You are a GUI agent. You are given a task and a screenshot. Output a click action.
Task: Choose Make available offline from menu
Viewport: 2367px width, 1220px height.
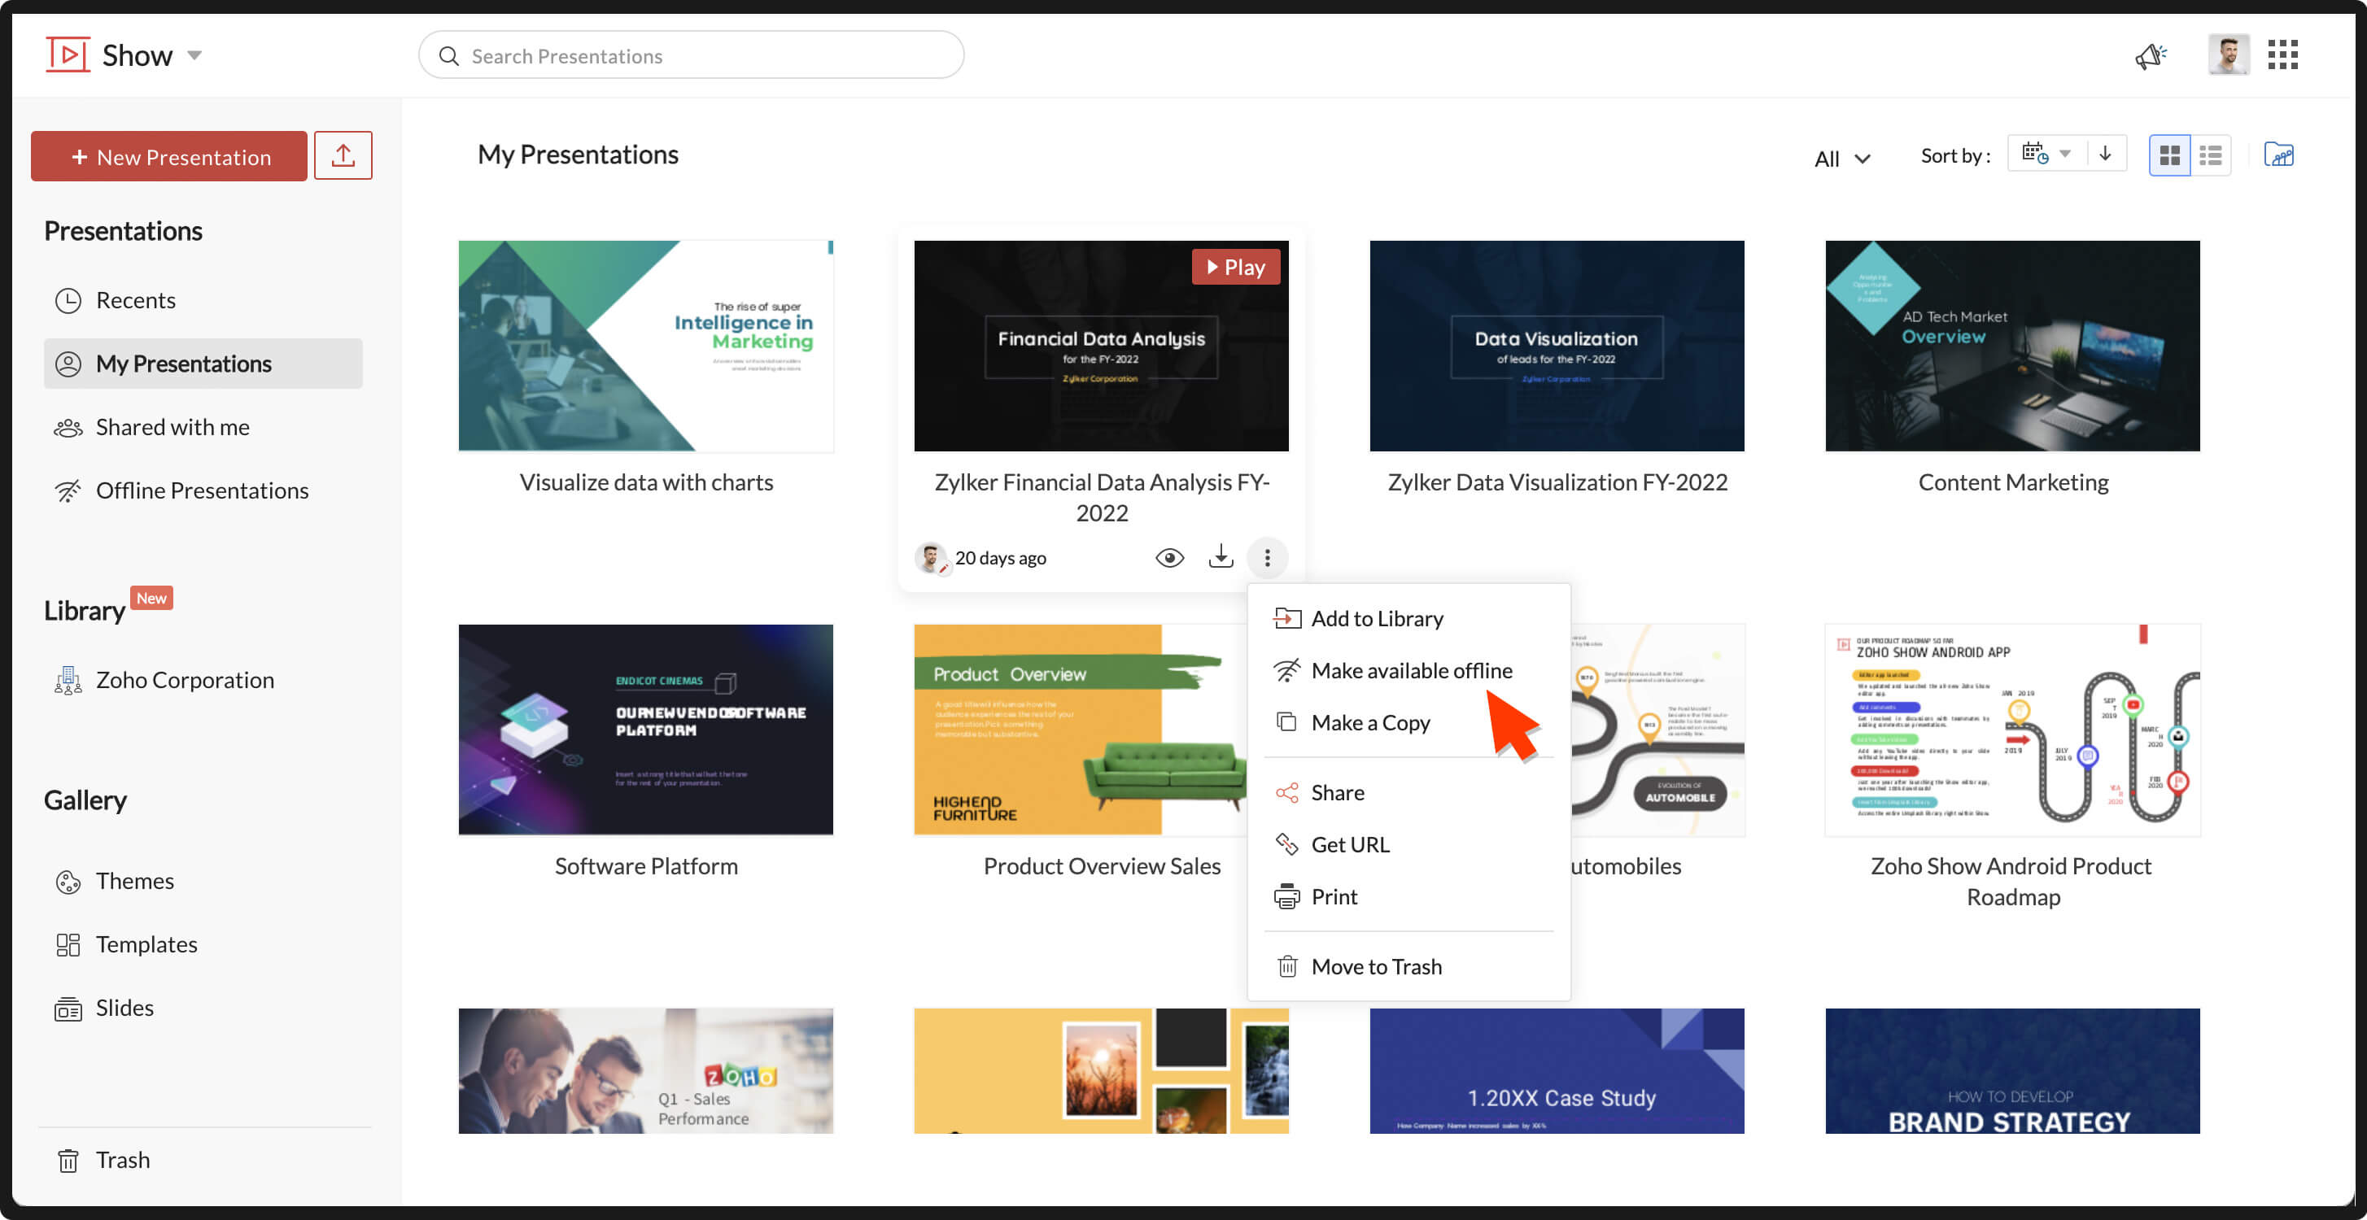pyautogui.click(x=1410, y=671)
